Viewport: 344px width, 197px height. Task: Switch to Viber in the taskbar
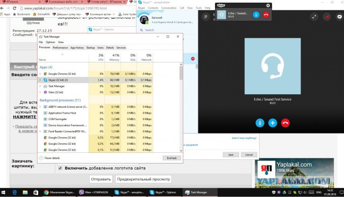pos(94,192)
